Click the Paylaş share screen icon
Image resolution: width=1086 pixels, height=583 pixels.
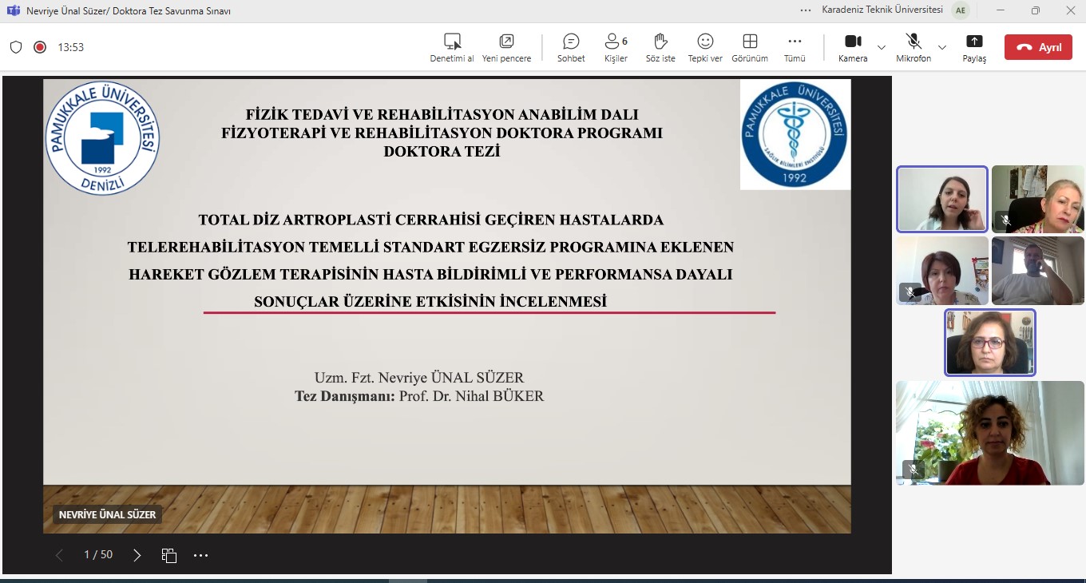[x=974, y=41]
